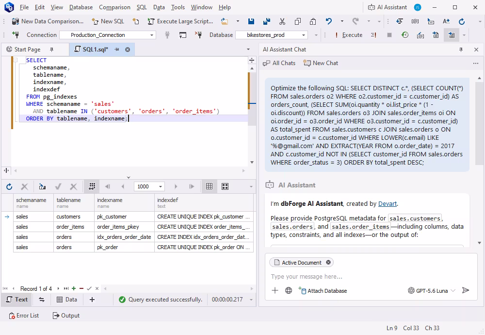Viewport: 485px width, 335px height.
Task: Click the Cut scissors icon
Action: point(282,21)
